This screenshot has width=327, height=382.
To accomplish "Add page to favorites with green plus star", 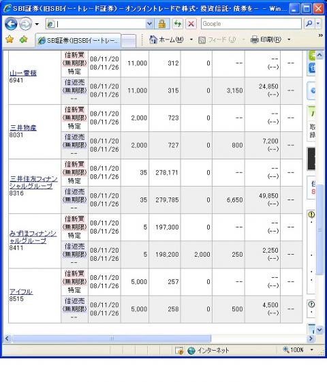I will [23, 39].
